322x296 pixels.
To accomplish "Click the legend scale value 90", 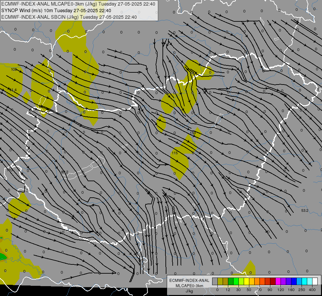I will (270, 290).
